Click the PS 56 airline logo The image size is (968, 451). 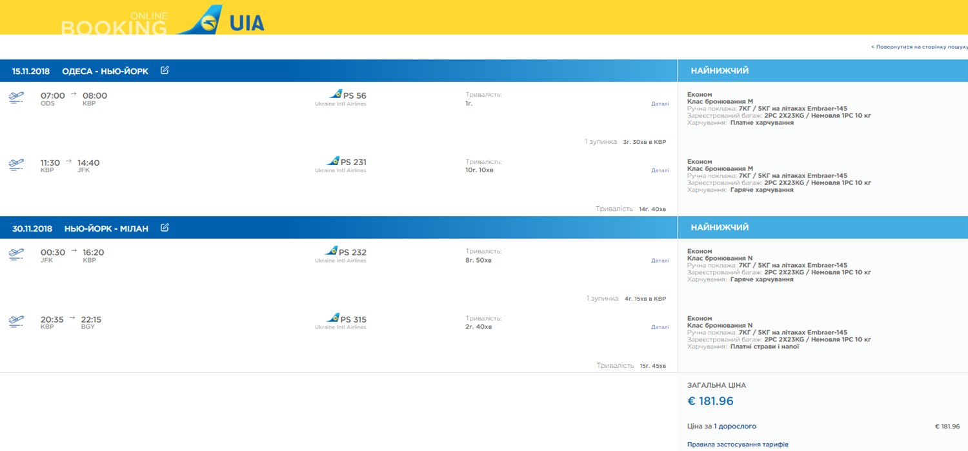click(336, 95)
